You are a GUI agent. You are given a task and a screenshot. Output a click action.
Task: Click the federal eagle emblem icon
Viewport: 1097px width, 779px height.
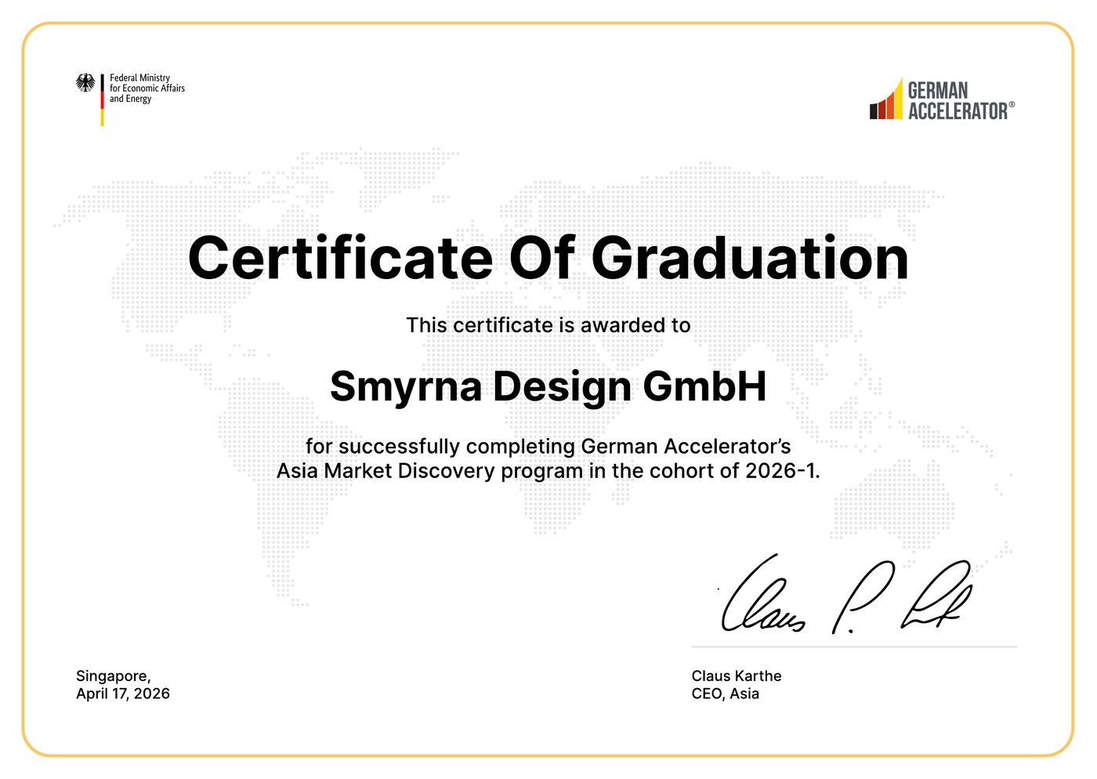tap(85, 83)
